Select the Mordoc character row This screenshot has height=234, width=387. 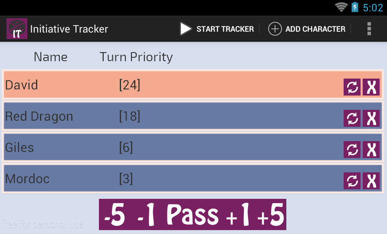193,178
